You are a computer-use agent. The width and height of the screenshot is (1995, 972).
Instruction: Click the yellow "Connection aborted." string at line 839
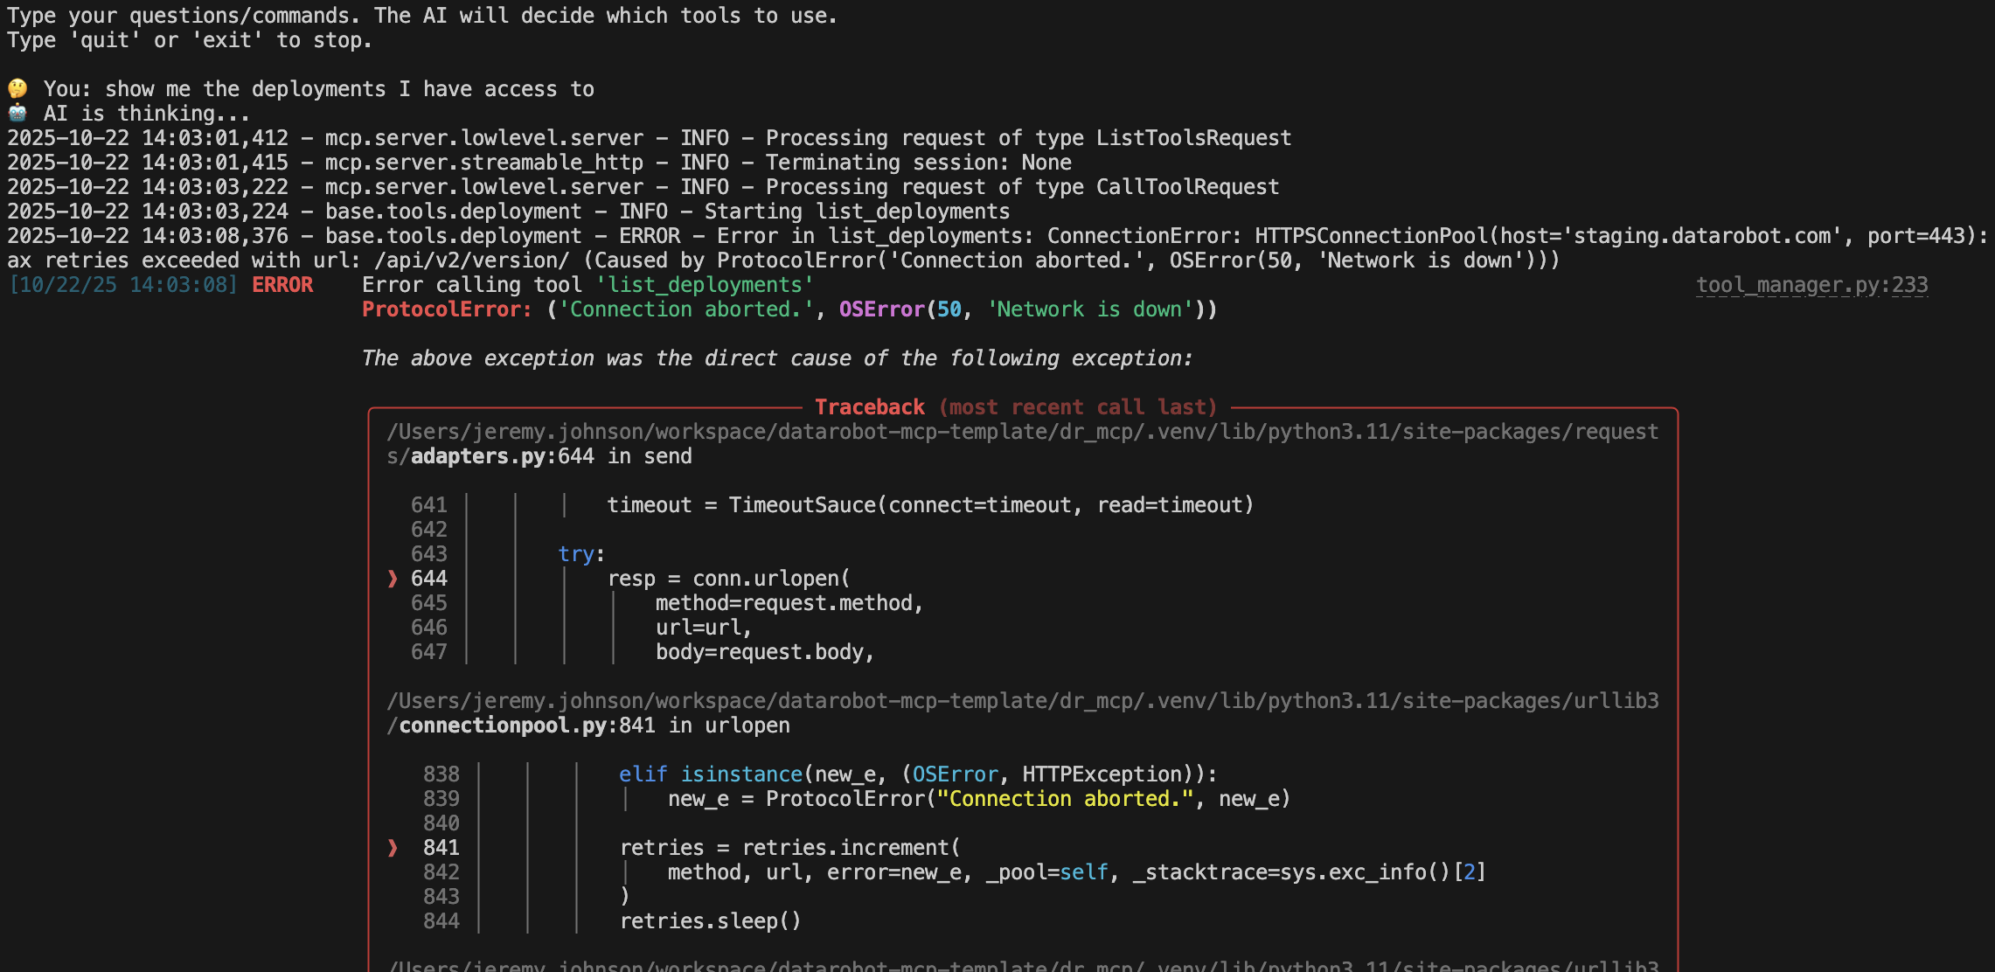[x=1066, y=799]
